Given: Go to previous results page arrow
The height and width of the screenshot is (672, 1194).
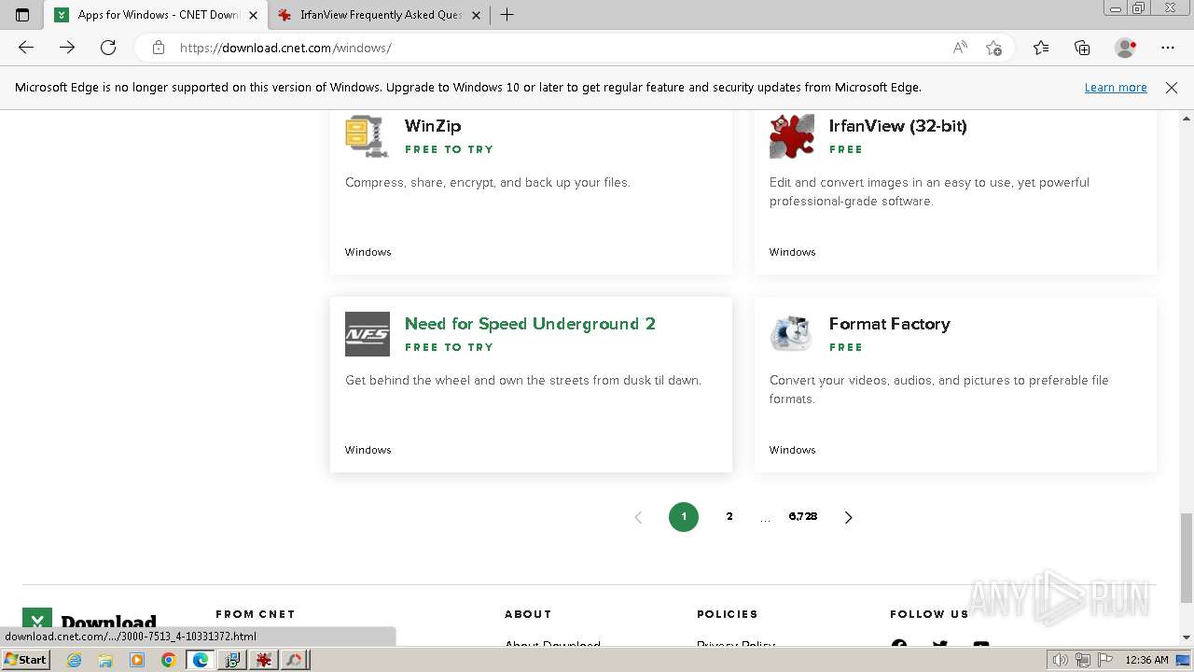Looking at the screenshot, I should (638, 517).
